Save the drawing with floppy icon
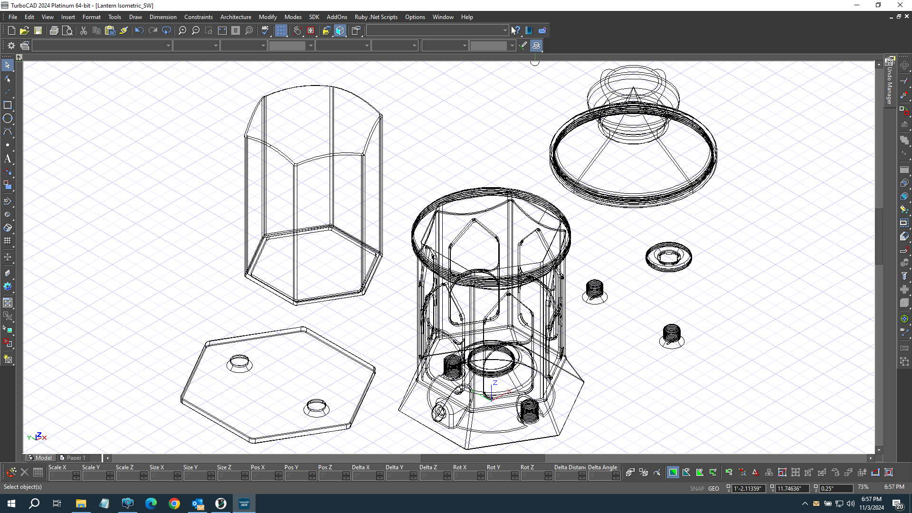 click(38, 30)
